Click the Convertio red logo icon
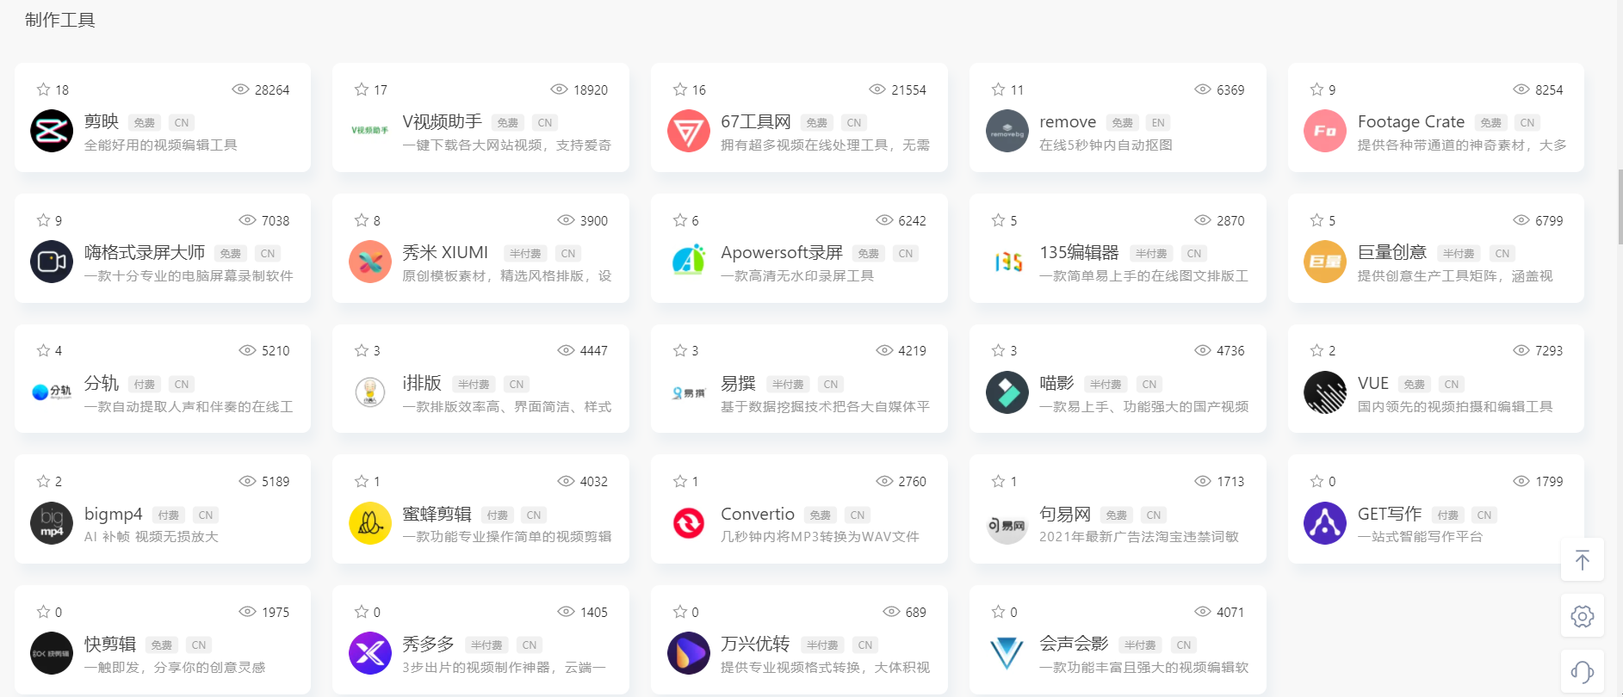 tap(689, 523)
